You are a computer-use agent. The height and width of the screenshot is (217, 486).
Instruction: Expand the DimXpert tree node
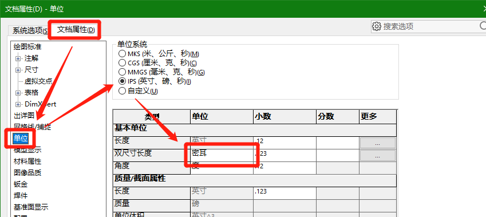pos(18,104)
